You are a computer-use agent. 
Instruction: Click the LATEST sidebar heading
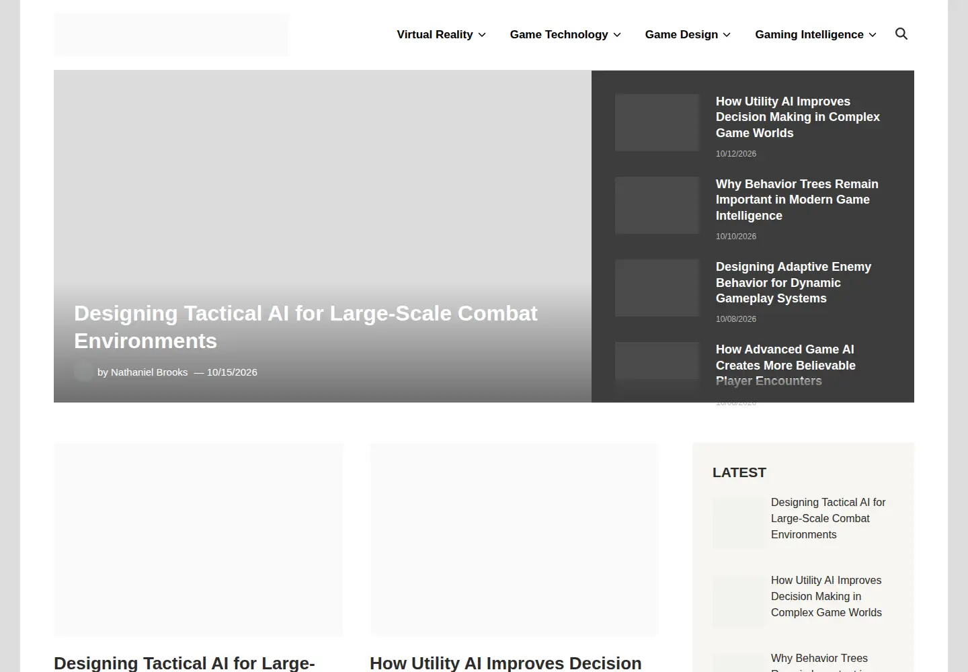(x=739, y=472)
